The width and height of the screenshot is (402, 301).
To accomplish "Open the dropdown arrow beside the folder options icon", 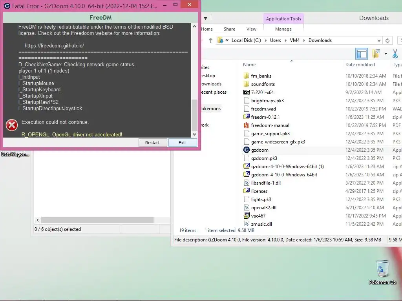I will pyautogui.click(x=386, y=54).
